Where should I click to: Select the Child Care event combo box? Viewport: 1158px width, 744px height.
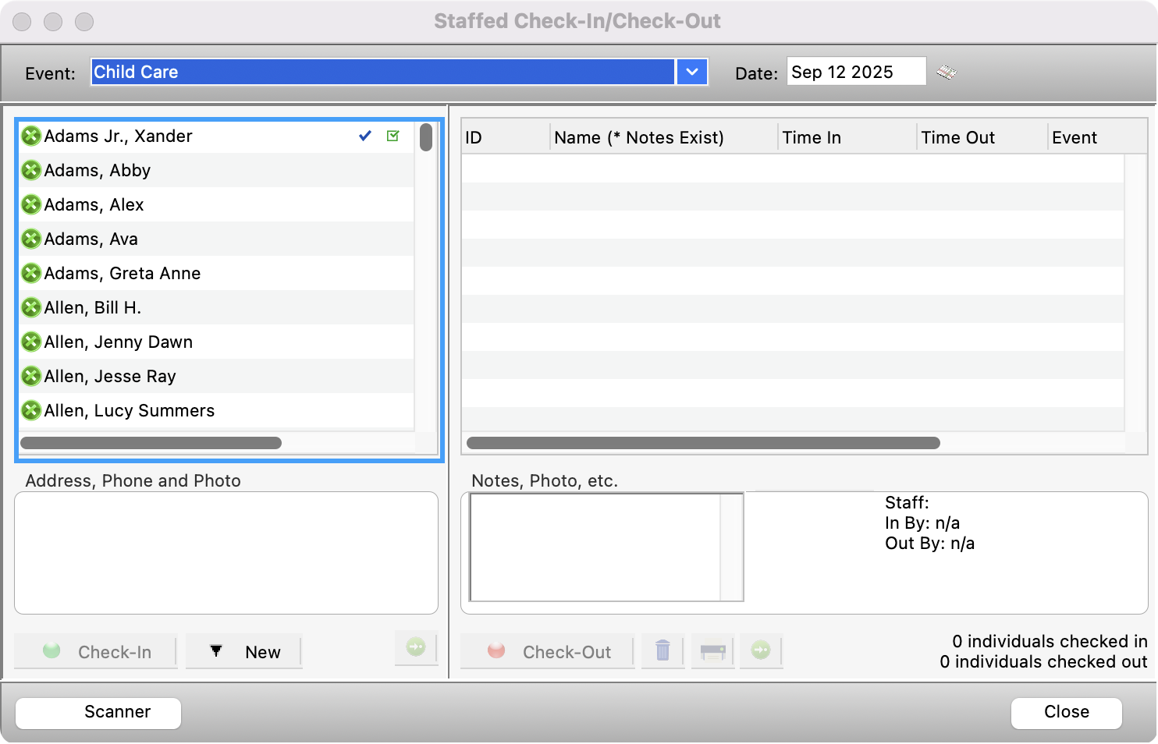[x=382, y=72]
